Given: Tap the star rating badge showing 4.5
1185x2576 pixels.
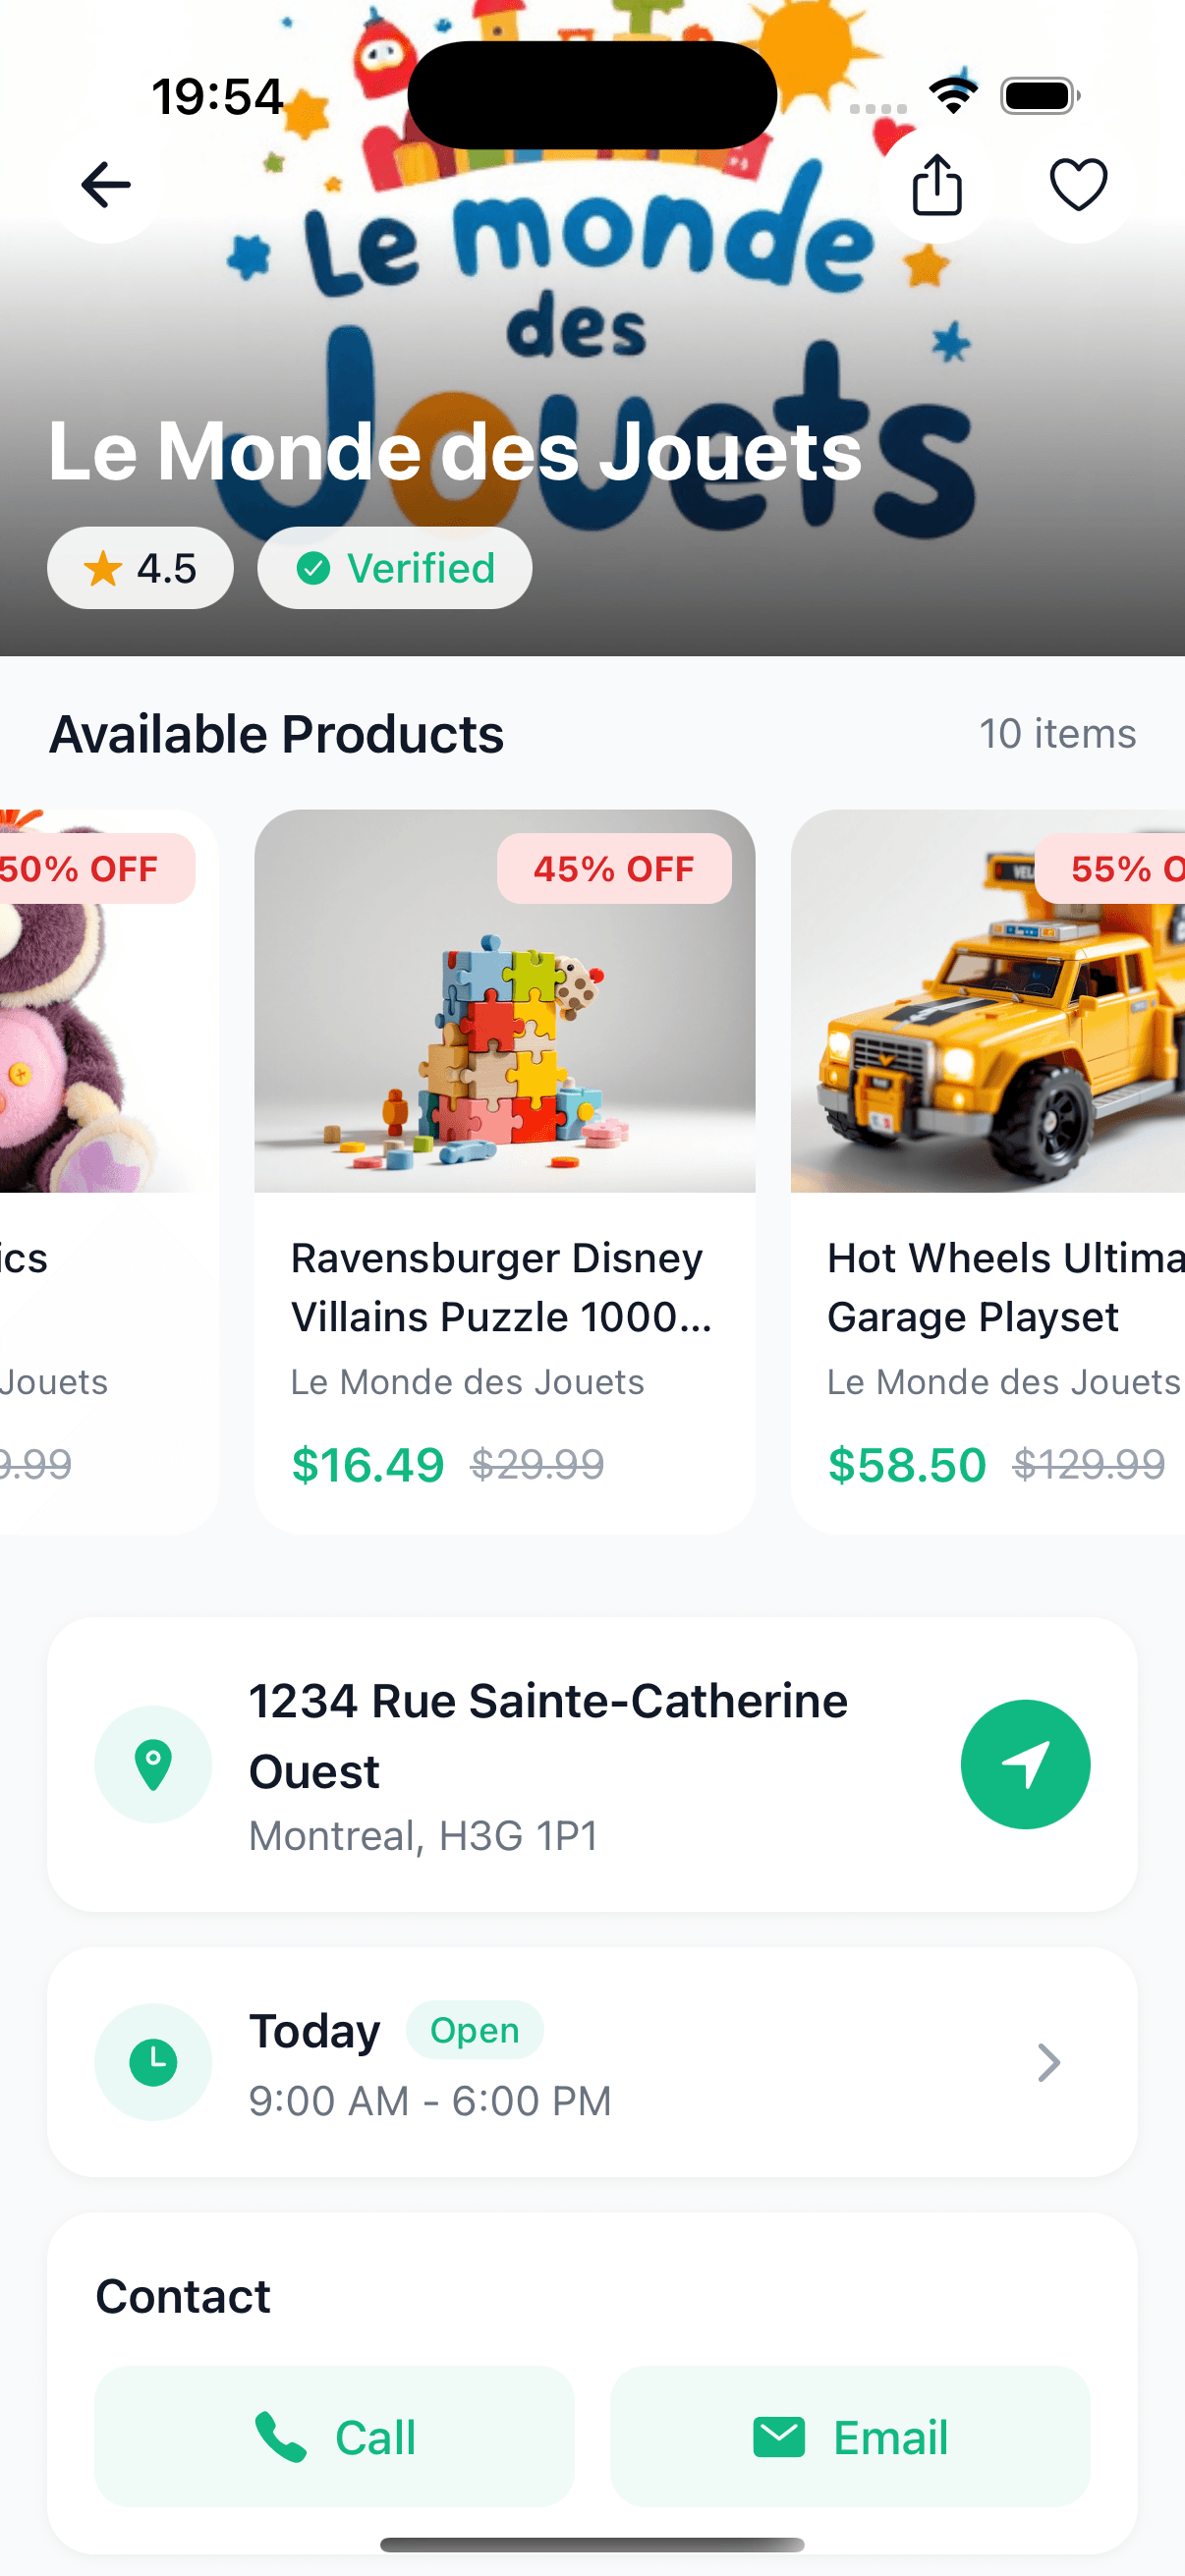Looking at the screenshot, I should click(140, 568).
